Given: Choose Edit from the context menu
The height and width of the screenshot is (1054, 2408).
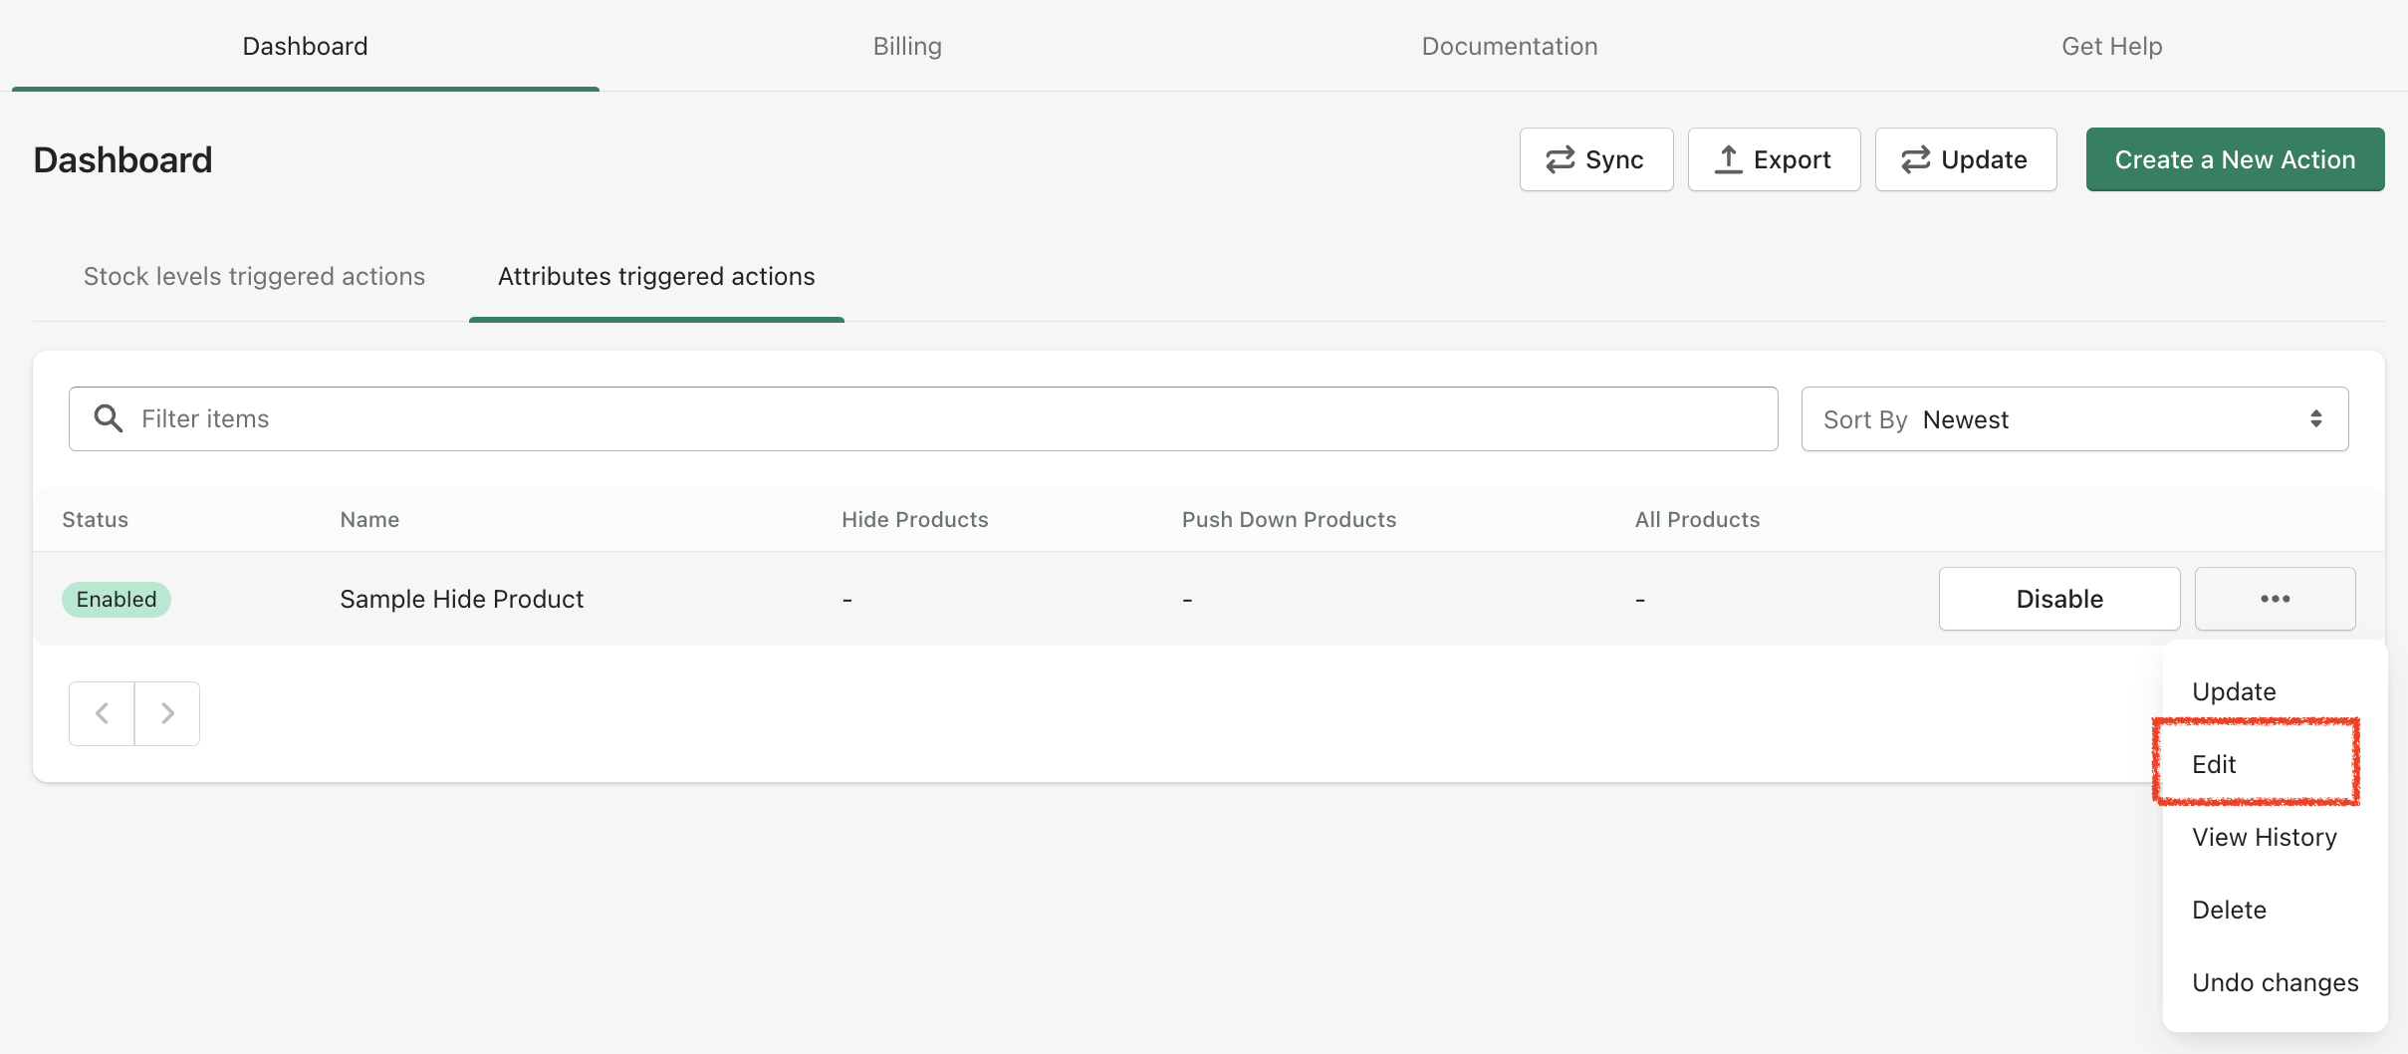Looking at the screenshot, I should pyautogui.click(x=2214, y=764).
